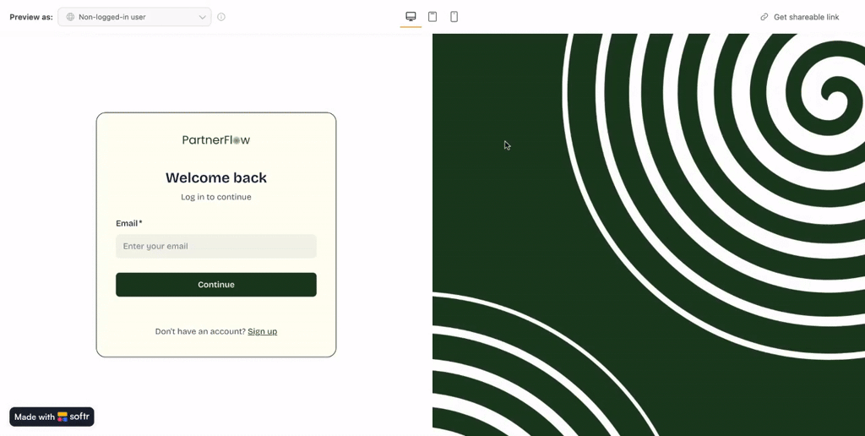
Task: Open the Non-logged-in user dropdown
Action: [134, 17]
